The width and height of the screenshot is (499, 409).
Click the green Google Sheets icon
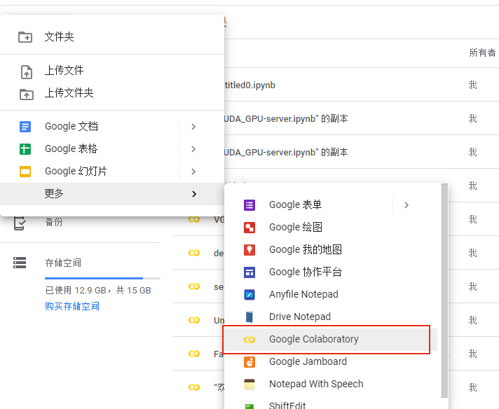tap(25, 149)
